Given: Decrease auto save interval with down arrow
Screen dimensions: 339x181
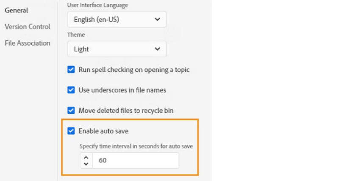Looking at the screenshot, I should pyautogui.click(x=86, y=164).
